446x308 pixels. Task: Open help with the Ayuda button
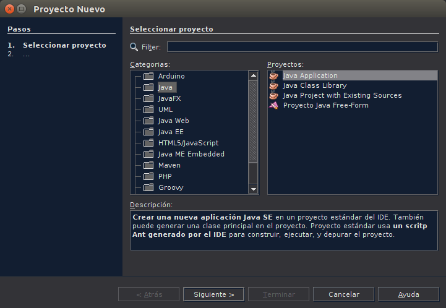coord(408,294)
